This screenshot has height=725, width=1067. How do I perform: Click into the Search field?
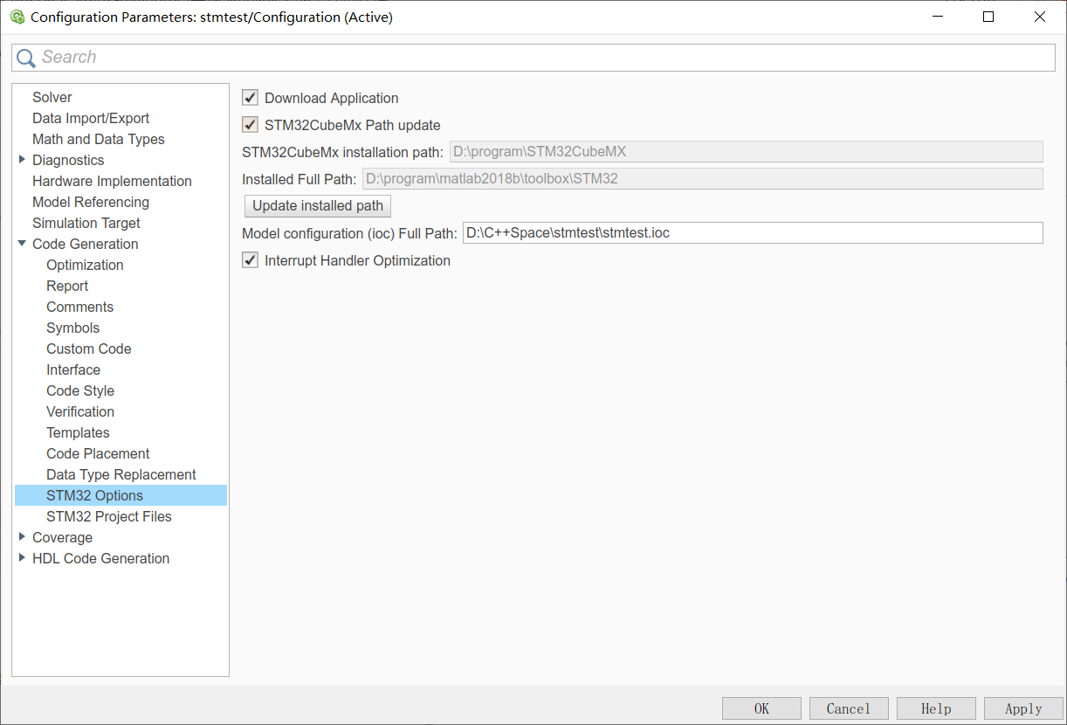click(x=533, y=58)
